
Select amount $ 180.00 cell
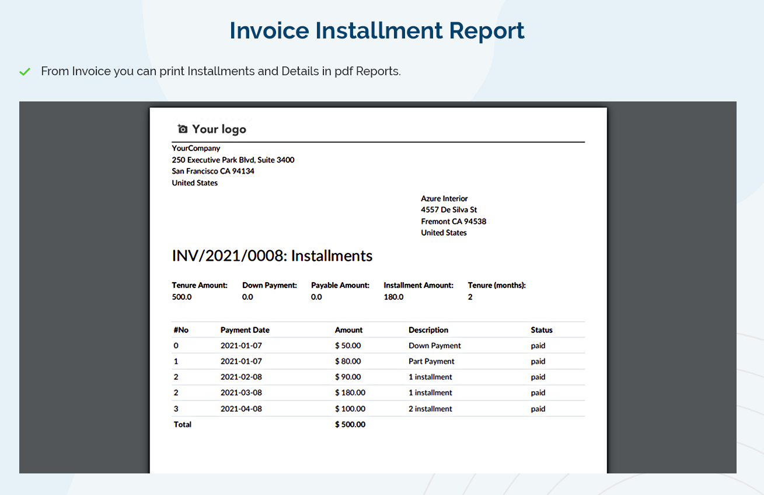click(350, 393)
